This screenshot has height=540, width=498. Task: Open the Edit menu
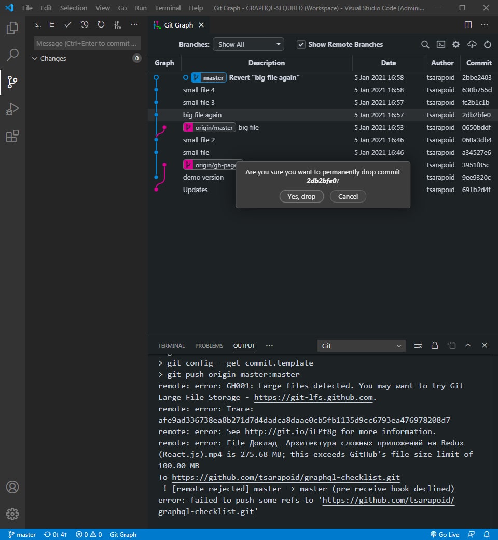(46, 8)
